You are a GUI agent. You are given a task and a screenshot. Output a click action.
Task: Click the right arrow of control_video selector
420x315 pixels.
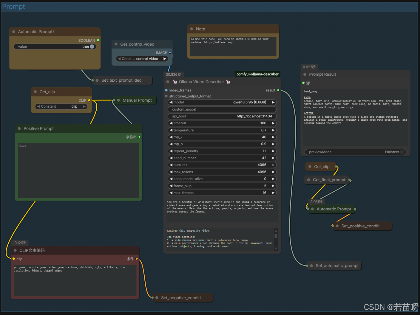click(165, 59)
